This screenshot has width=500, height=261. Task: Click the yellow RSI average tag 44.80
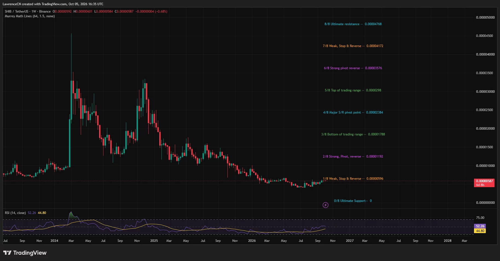[480, 231]
